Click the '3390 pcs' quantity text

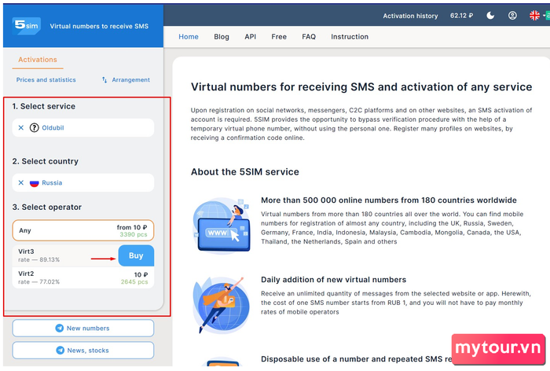point(134,234)
